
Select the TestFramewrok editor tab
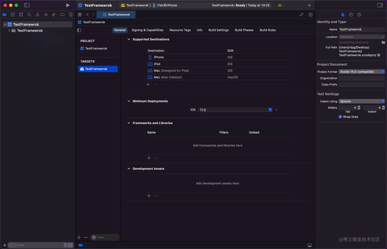[116, 15]
